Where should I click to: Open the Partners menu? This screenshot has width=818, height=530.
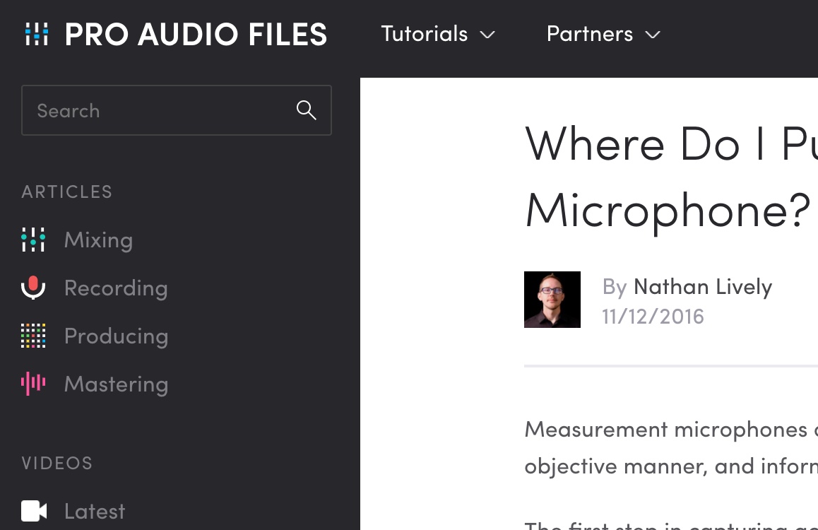point(590,34)
